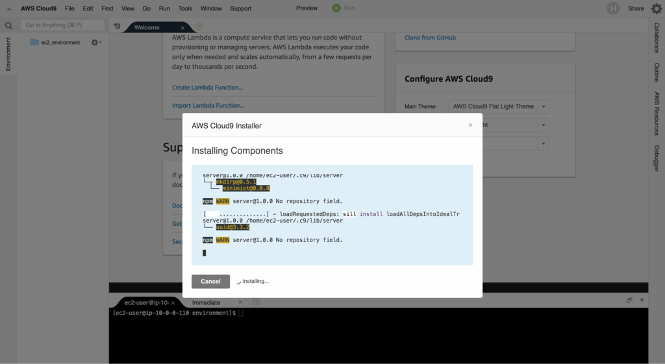Click the Clone from GitHub link
Screen dimensions: 665x364
point(430,38)
